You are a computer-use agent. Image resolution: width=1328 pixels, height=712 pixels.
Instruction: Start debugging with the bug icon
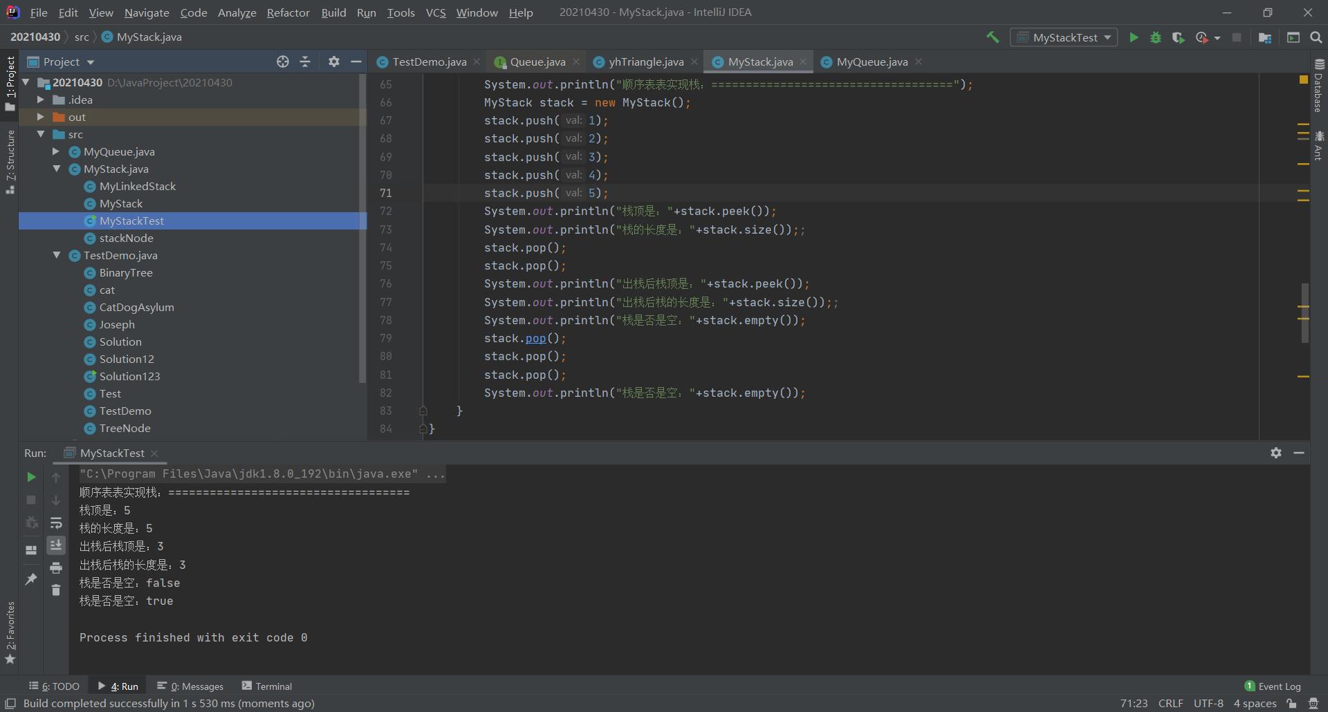[1156, 37]
